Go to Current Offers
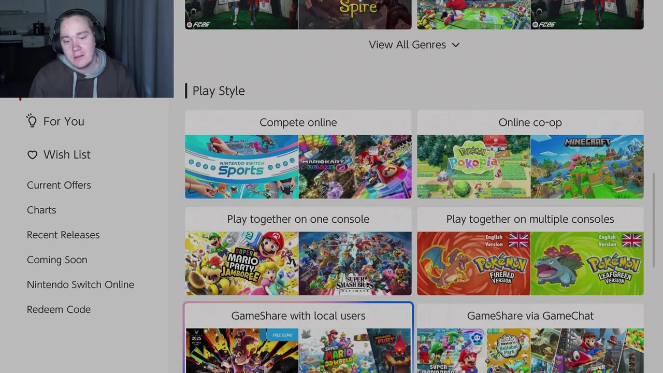The width and height of the screenshot is (663, 373). coord(59,185)
